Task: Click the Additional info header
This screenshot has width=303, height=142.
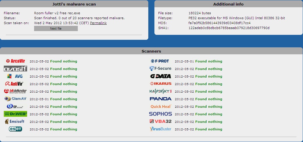Action: point(228,4)
